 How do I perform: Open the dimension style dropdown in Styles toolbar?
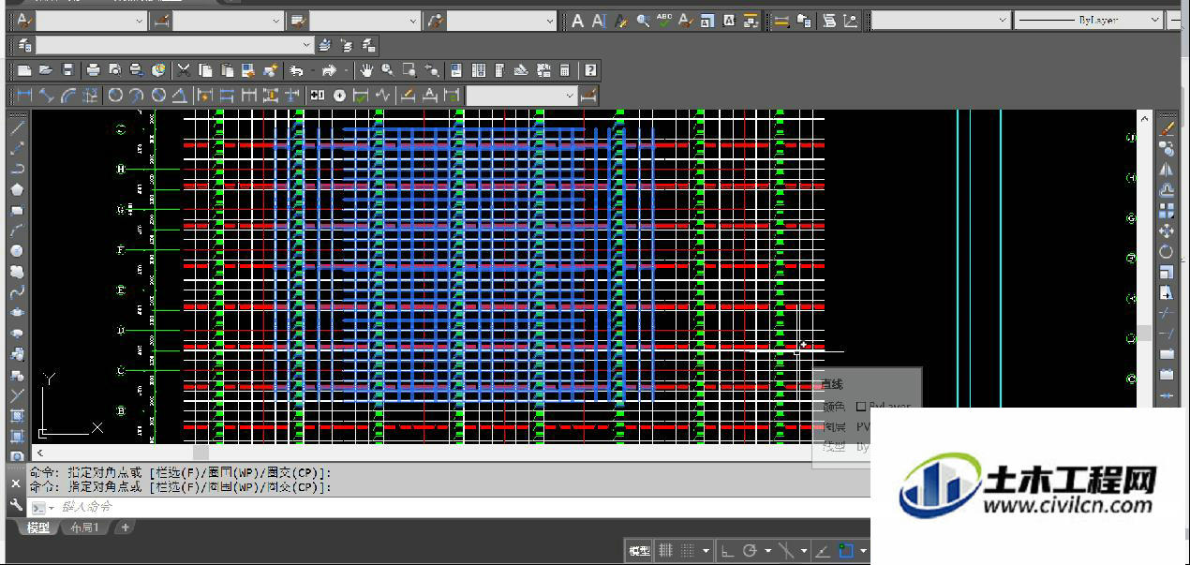pyautogui.click(x=229, y=21)
